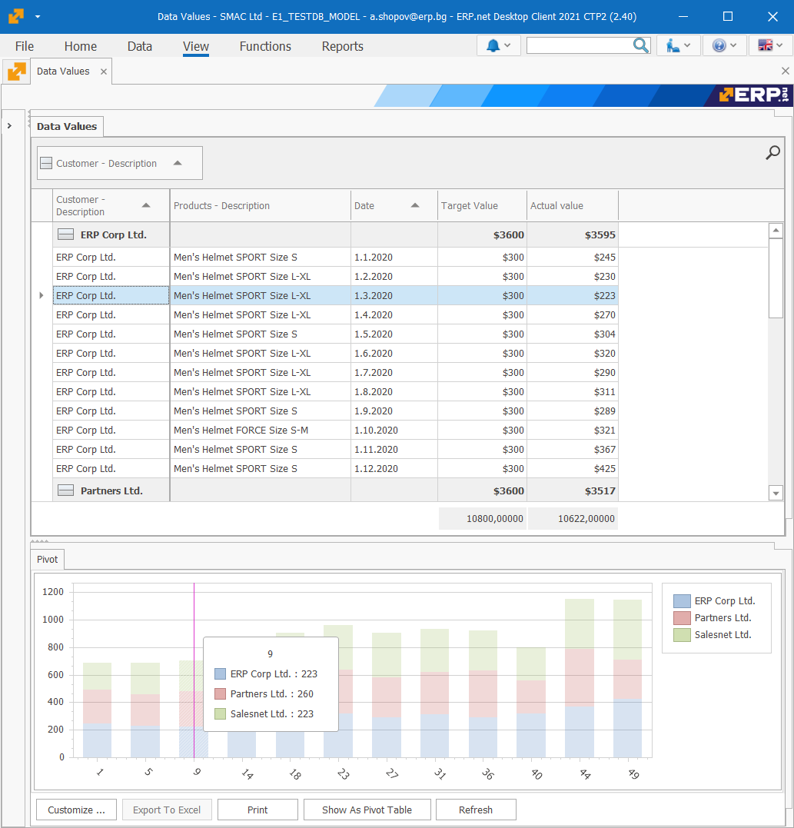This screenshot has height=828, width=794.
Task: Select the Data Values panel tab
Action: 67,126
